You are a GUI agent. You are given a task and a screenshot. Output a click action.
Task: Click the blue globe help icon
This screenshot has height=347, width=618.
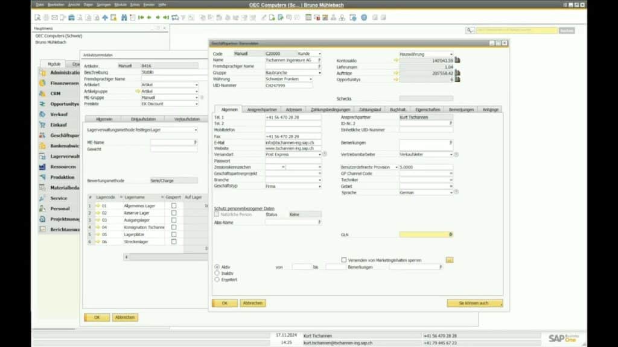pos(364,17)
